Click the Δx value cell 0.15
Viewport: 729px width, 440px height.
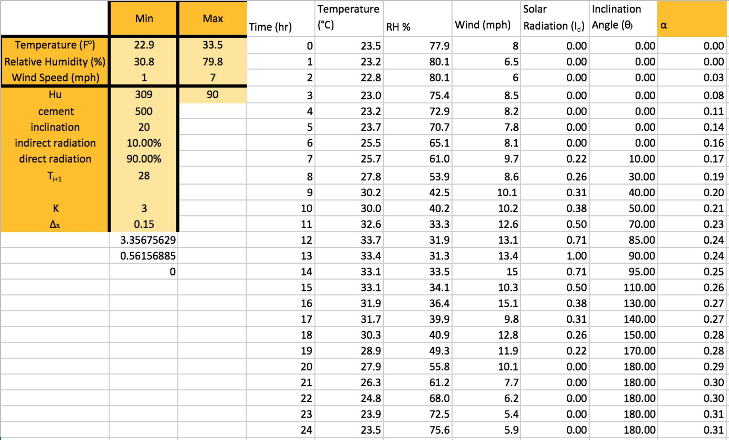(x=144, y=224)
